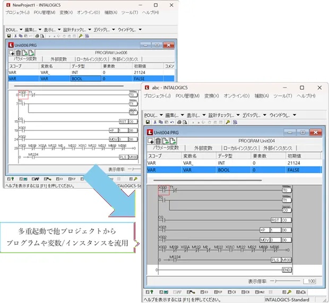Click trash delete icon in Unit004 window
329x303 pixels.
(158, 141)
